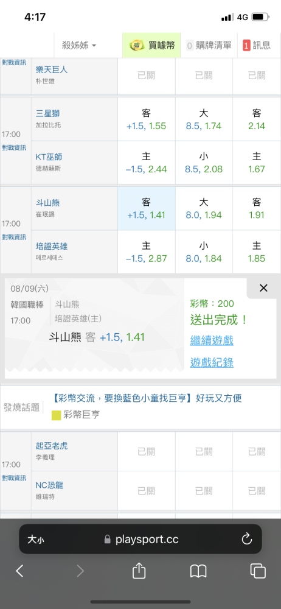The width and height of the screenshot is (281, 609).
Task: Open Safari share sheet icon
Action: [139, 571]
